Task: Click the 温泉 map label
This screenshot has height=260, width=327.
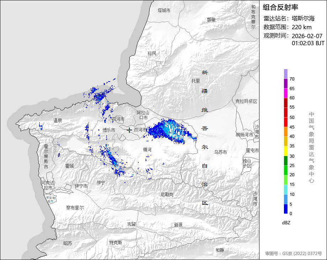Action: tap(58, 120)
